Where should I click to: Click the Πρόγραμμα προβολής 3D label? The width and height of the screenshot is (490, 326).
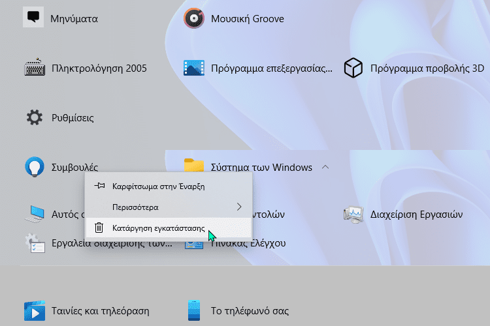[427, 68]
